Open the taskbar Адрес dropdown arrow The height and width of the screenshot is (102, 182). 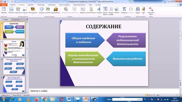pos(138,99)
